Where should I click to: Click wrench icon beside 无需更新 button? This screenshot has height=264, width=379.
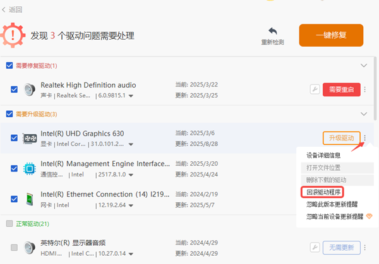315,246
